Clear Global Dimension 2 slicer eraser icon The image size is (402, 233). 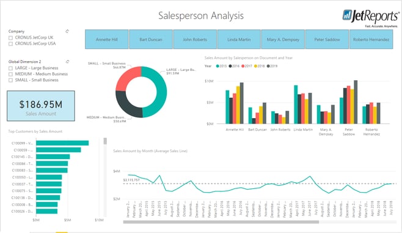[x=67, y=62]
